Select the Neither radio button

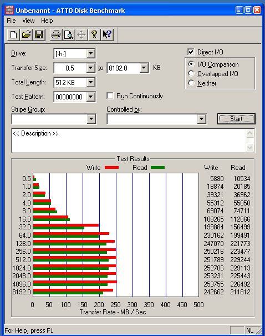(x=191, y=83)
